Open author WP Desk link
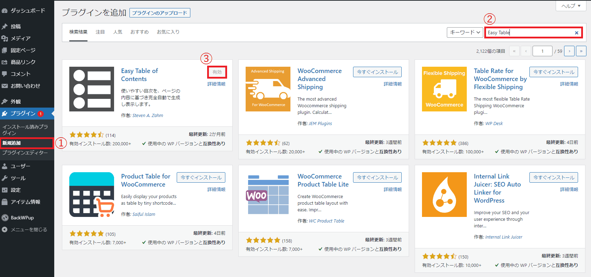Image resolution: width=591 pixels, height=277 pixels. tap(494, 124)
